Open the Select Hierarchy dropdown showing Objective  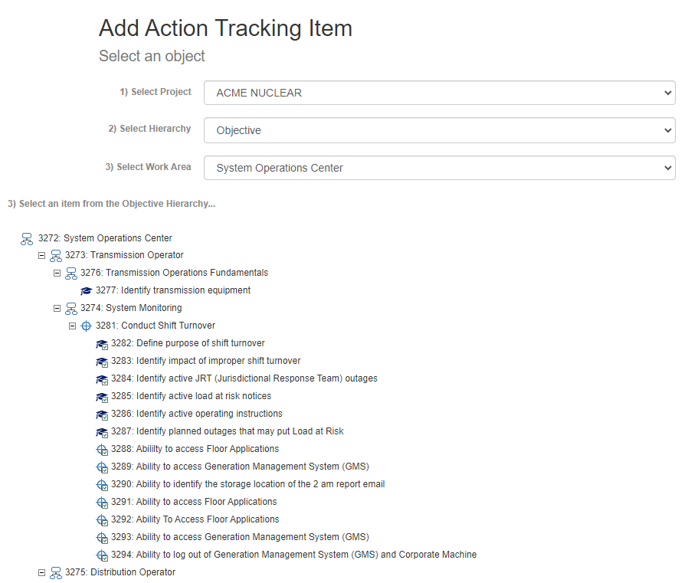(x=439, y=130)
